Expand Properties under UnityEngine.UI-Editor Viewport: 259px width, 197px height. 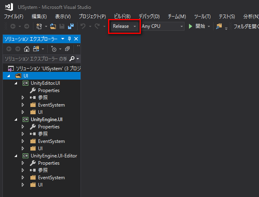tap(23, 163)
